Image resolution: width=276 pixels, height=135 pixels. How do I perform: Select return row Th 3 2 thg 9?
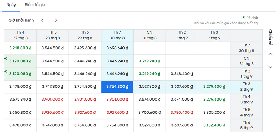[246, 87]
